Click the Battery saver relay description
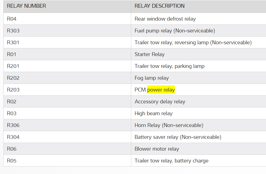This screenshot has height=174, width=266. [178, 137]
